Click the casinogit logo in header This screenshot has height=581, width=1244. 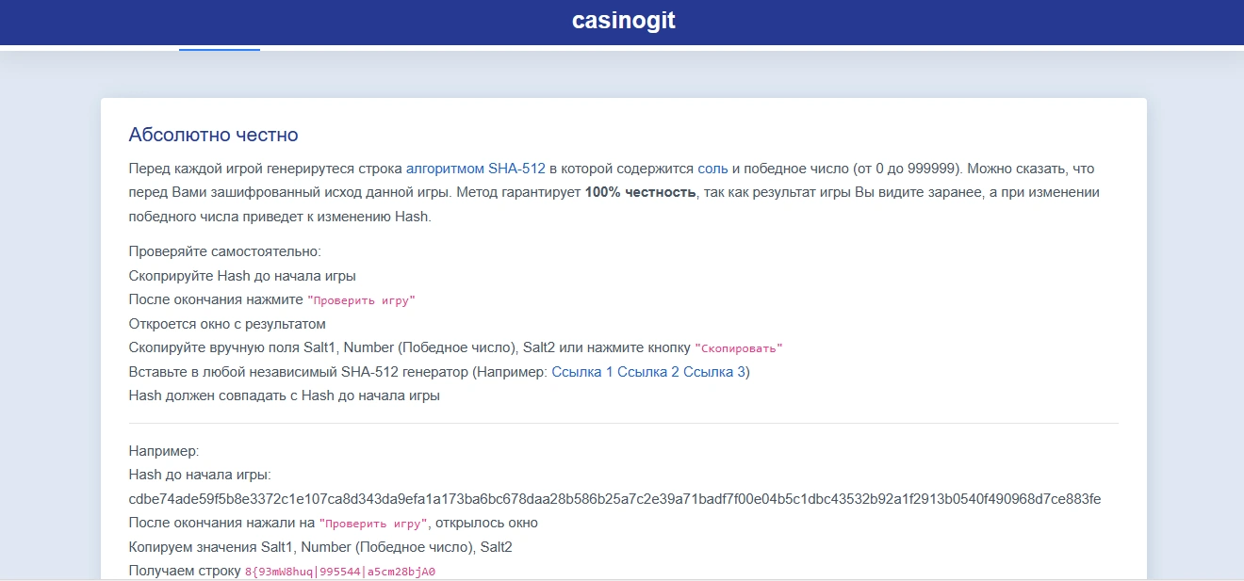click(x=623, y=21)
